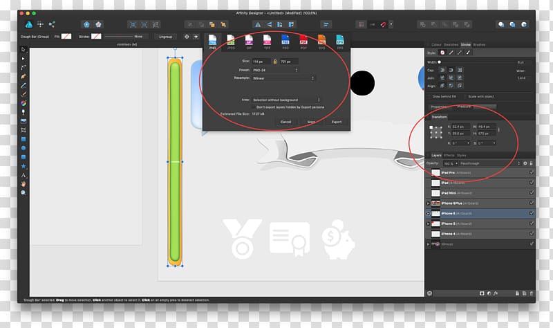Image resolution: width=553 pixels, height=328 pixels.
Task: Select the Artistic Text tool
Action: pos(24,175)
